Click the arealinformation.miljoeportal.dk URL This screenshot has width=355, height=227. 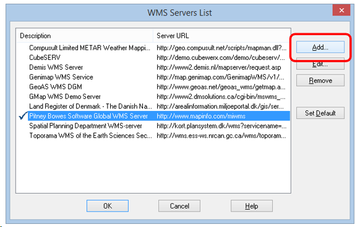(220, 106)
